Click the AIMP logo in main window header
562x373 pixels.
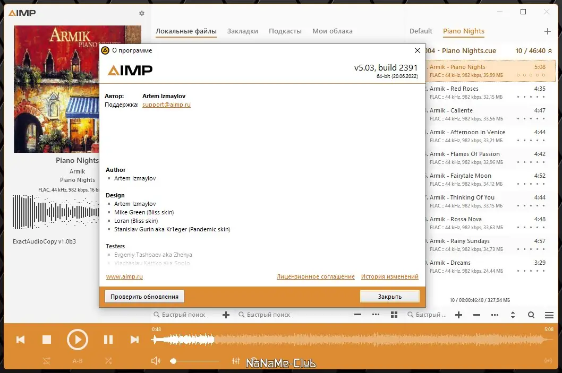pos(22,13)
